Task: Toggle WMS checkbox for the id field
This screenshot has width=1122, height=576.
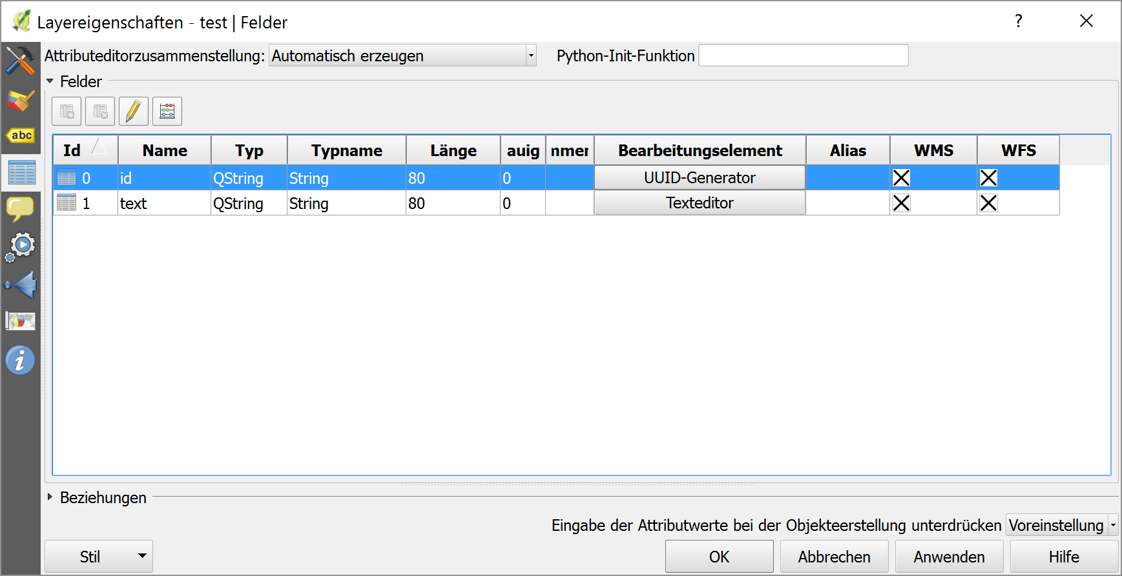Action: 901,178
